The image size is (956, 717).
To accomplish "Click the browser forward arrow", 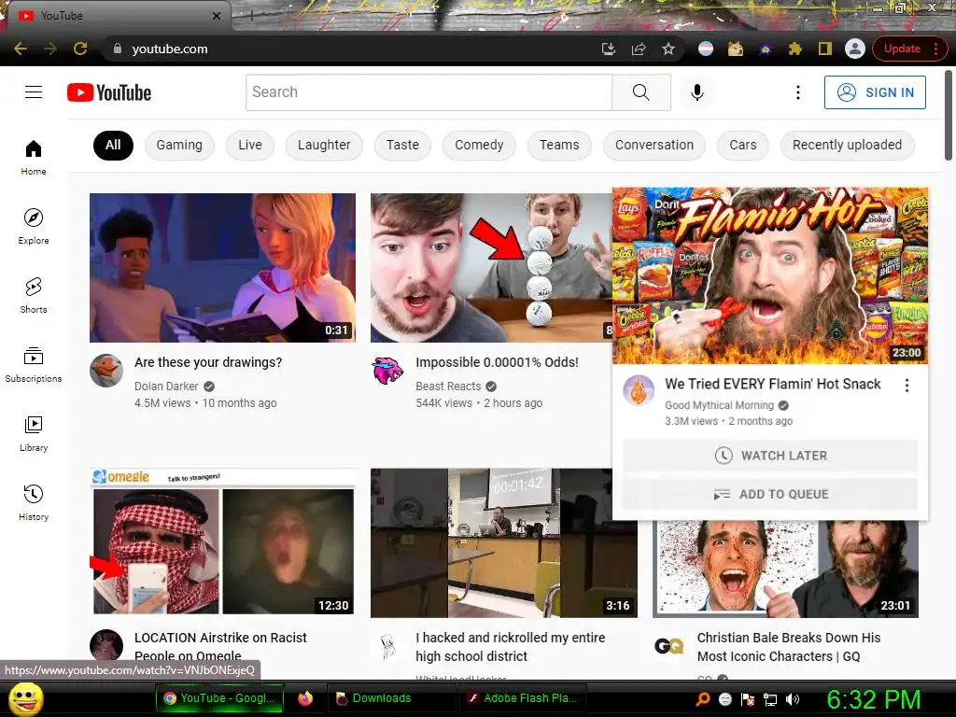I will pyautogui.click(x=50, y=49).
